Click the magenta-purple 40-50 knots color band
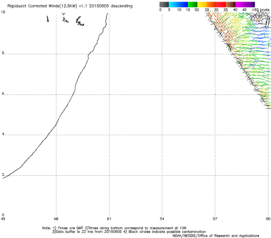 coord(245,4)
